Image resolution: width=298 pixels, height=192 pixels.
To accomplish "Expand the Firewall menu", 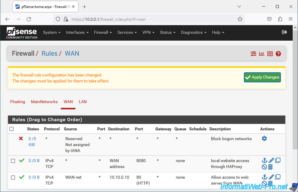I will (103, 33).
